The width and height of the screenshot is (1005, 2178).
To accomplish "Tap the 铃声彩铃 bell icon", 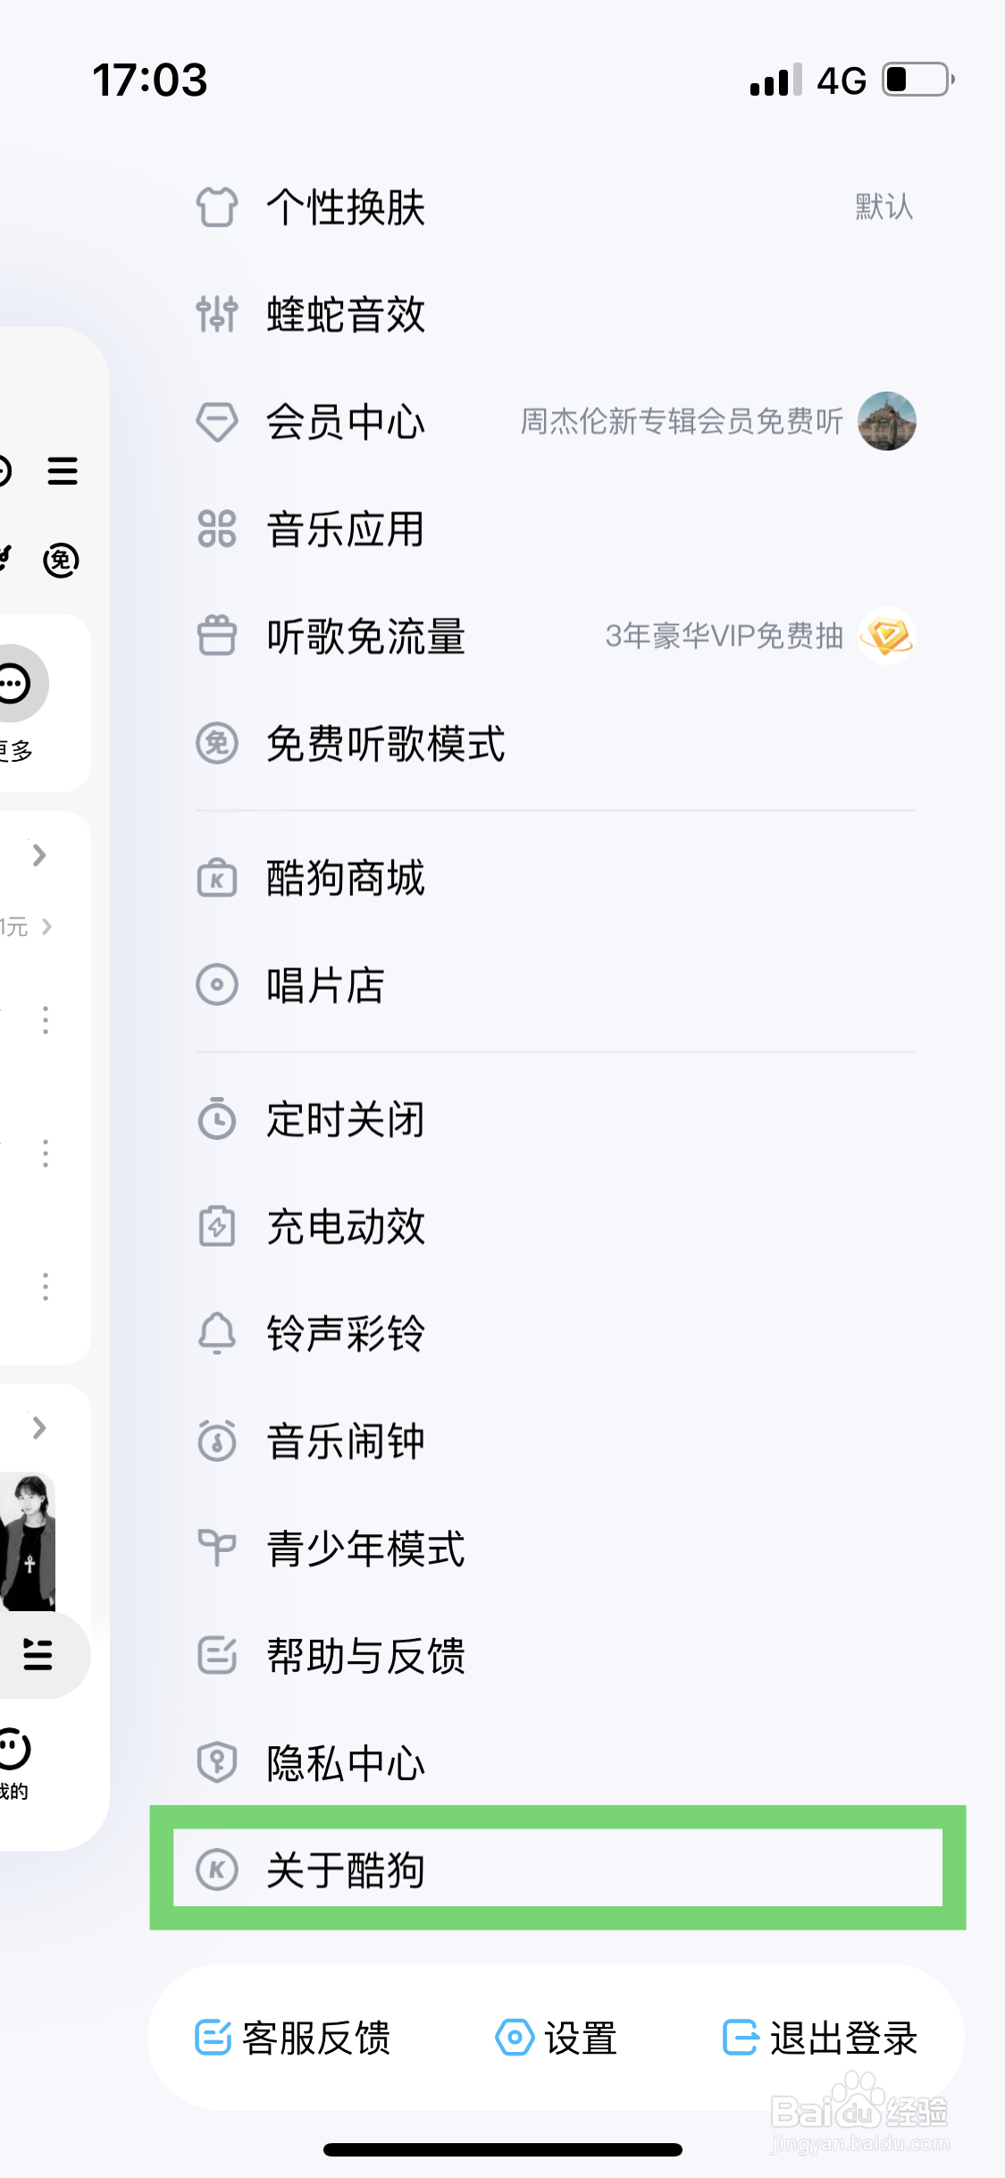I will pos(216,1334).
